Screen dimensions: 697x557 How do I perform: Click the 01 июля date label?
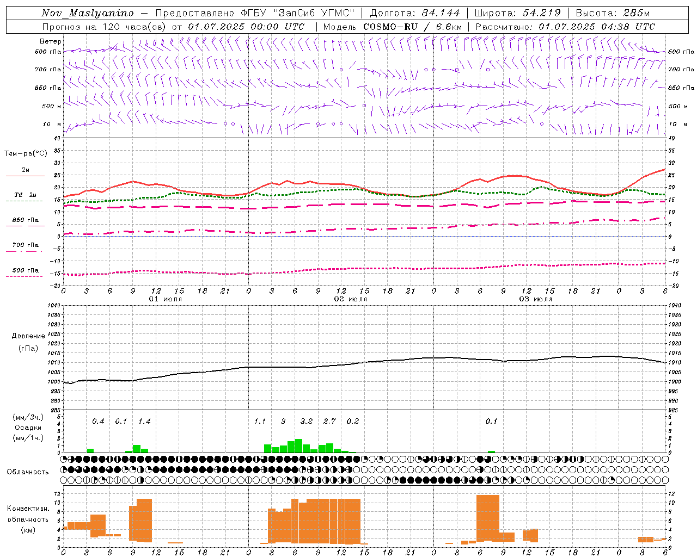166,299
